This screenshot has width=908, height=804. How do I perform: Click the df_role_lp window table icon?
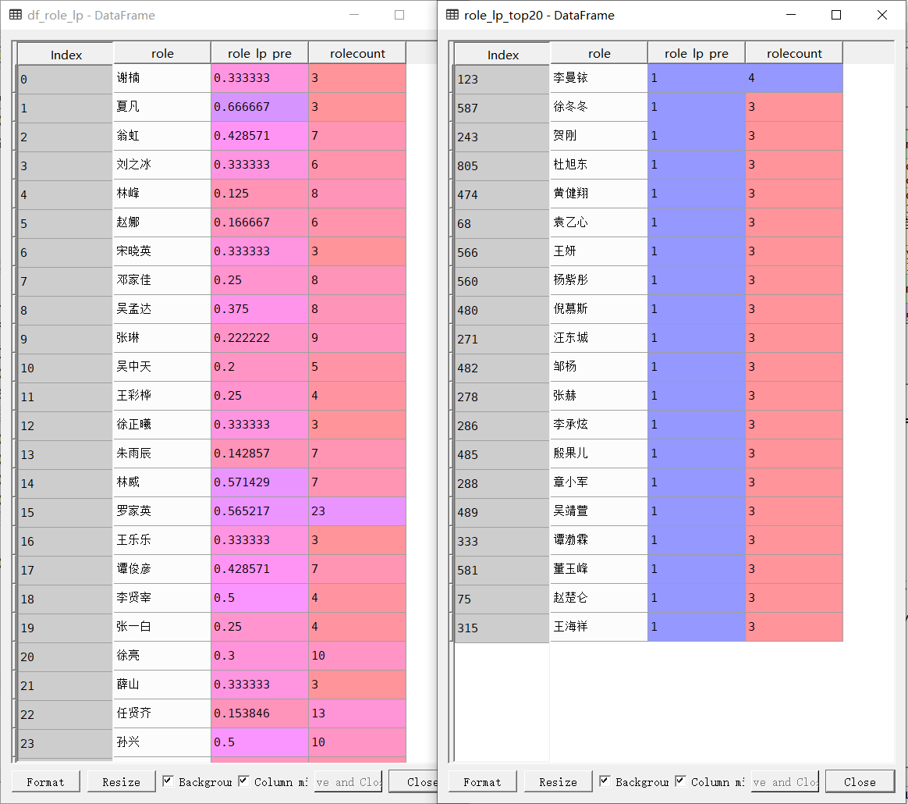click(x=16, y=15)
